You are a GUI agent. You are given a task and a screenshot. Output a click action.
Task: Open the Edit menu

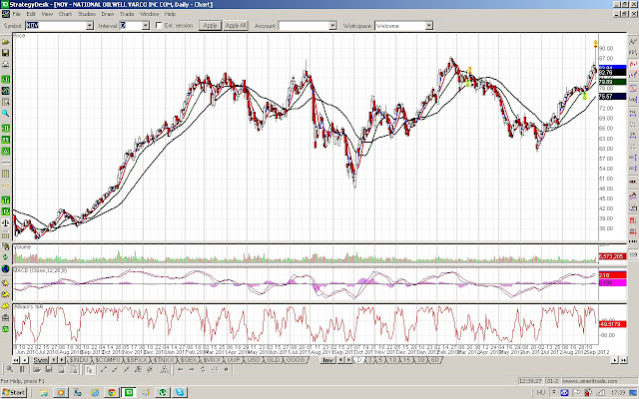click(x=31, y=14)
